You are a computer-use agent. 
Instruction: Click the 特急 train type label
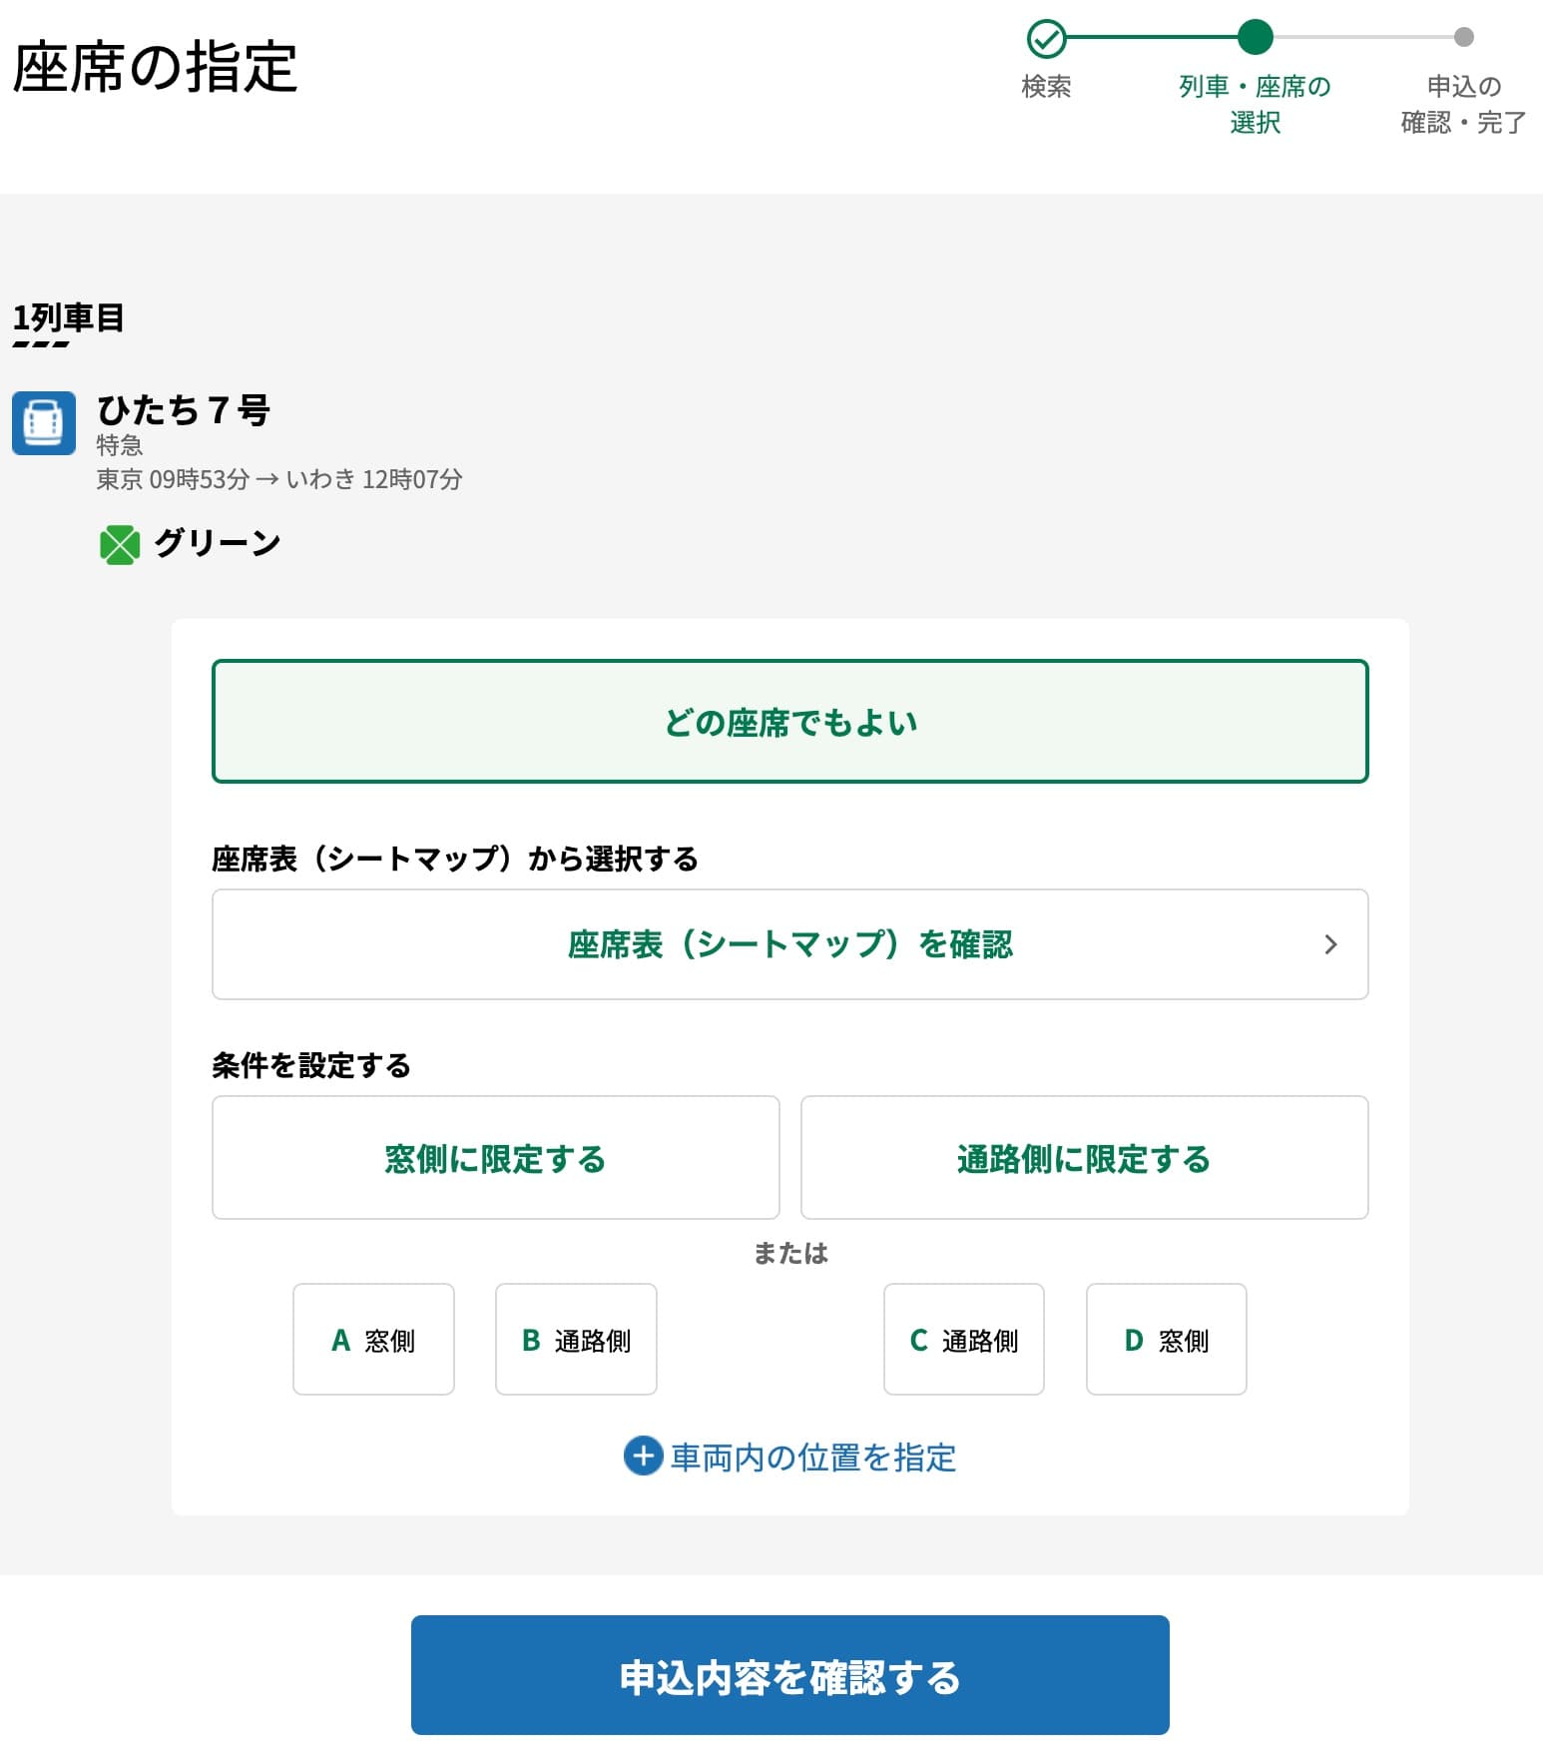[119, 444]
